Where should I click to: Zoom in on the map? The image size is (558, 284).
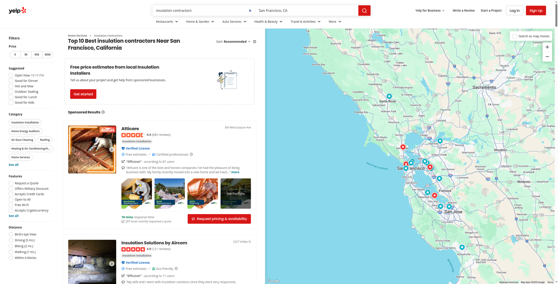547,47
